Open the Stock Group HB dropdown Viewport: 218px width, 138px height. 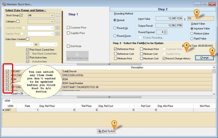pyautogui.click(x=52, y=15)
